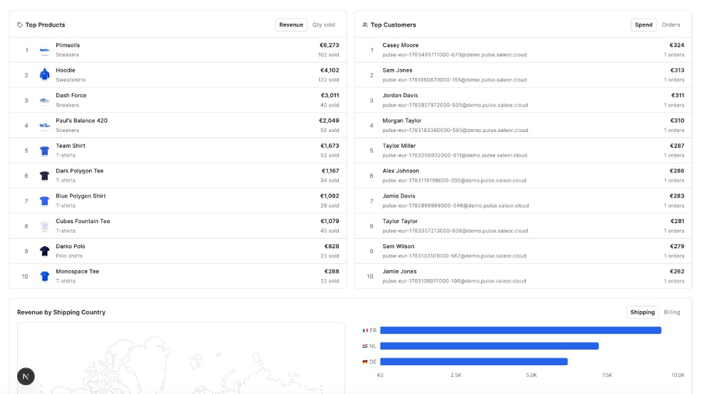Click the Hoodie product image icon
702x394 pixels.
click(45, 75)
